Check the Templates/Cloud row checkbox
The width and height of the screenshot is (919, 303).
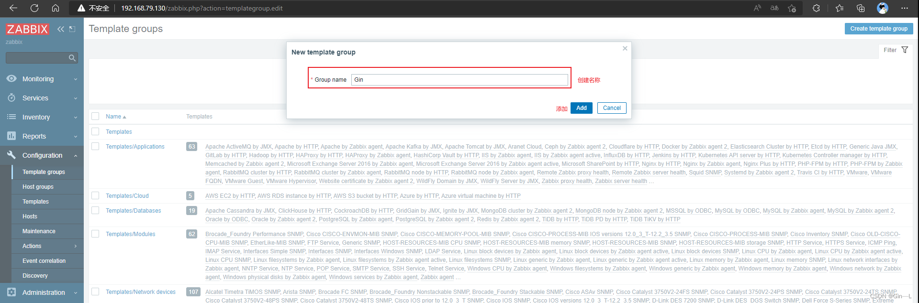click(95, 195)
